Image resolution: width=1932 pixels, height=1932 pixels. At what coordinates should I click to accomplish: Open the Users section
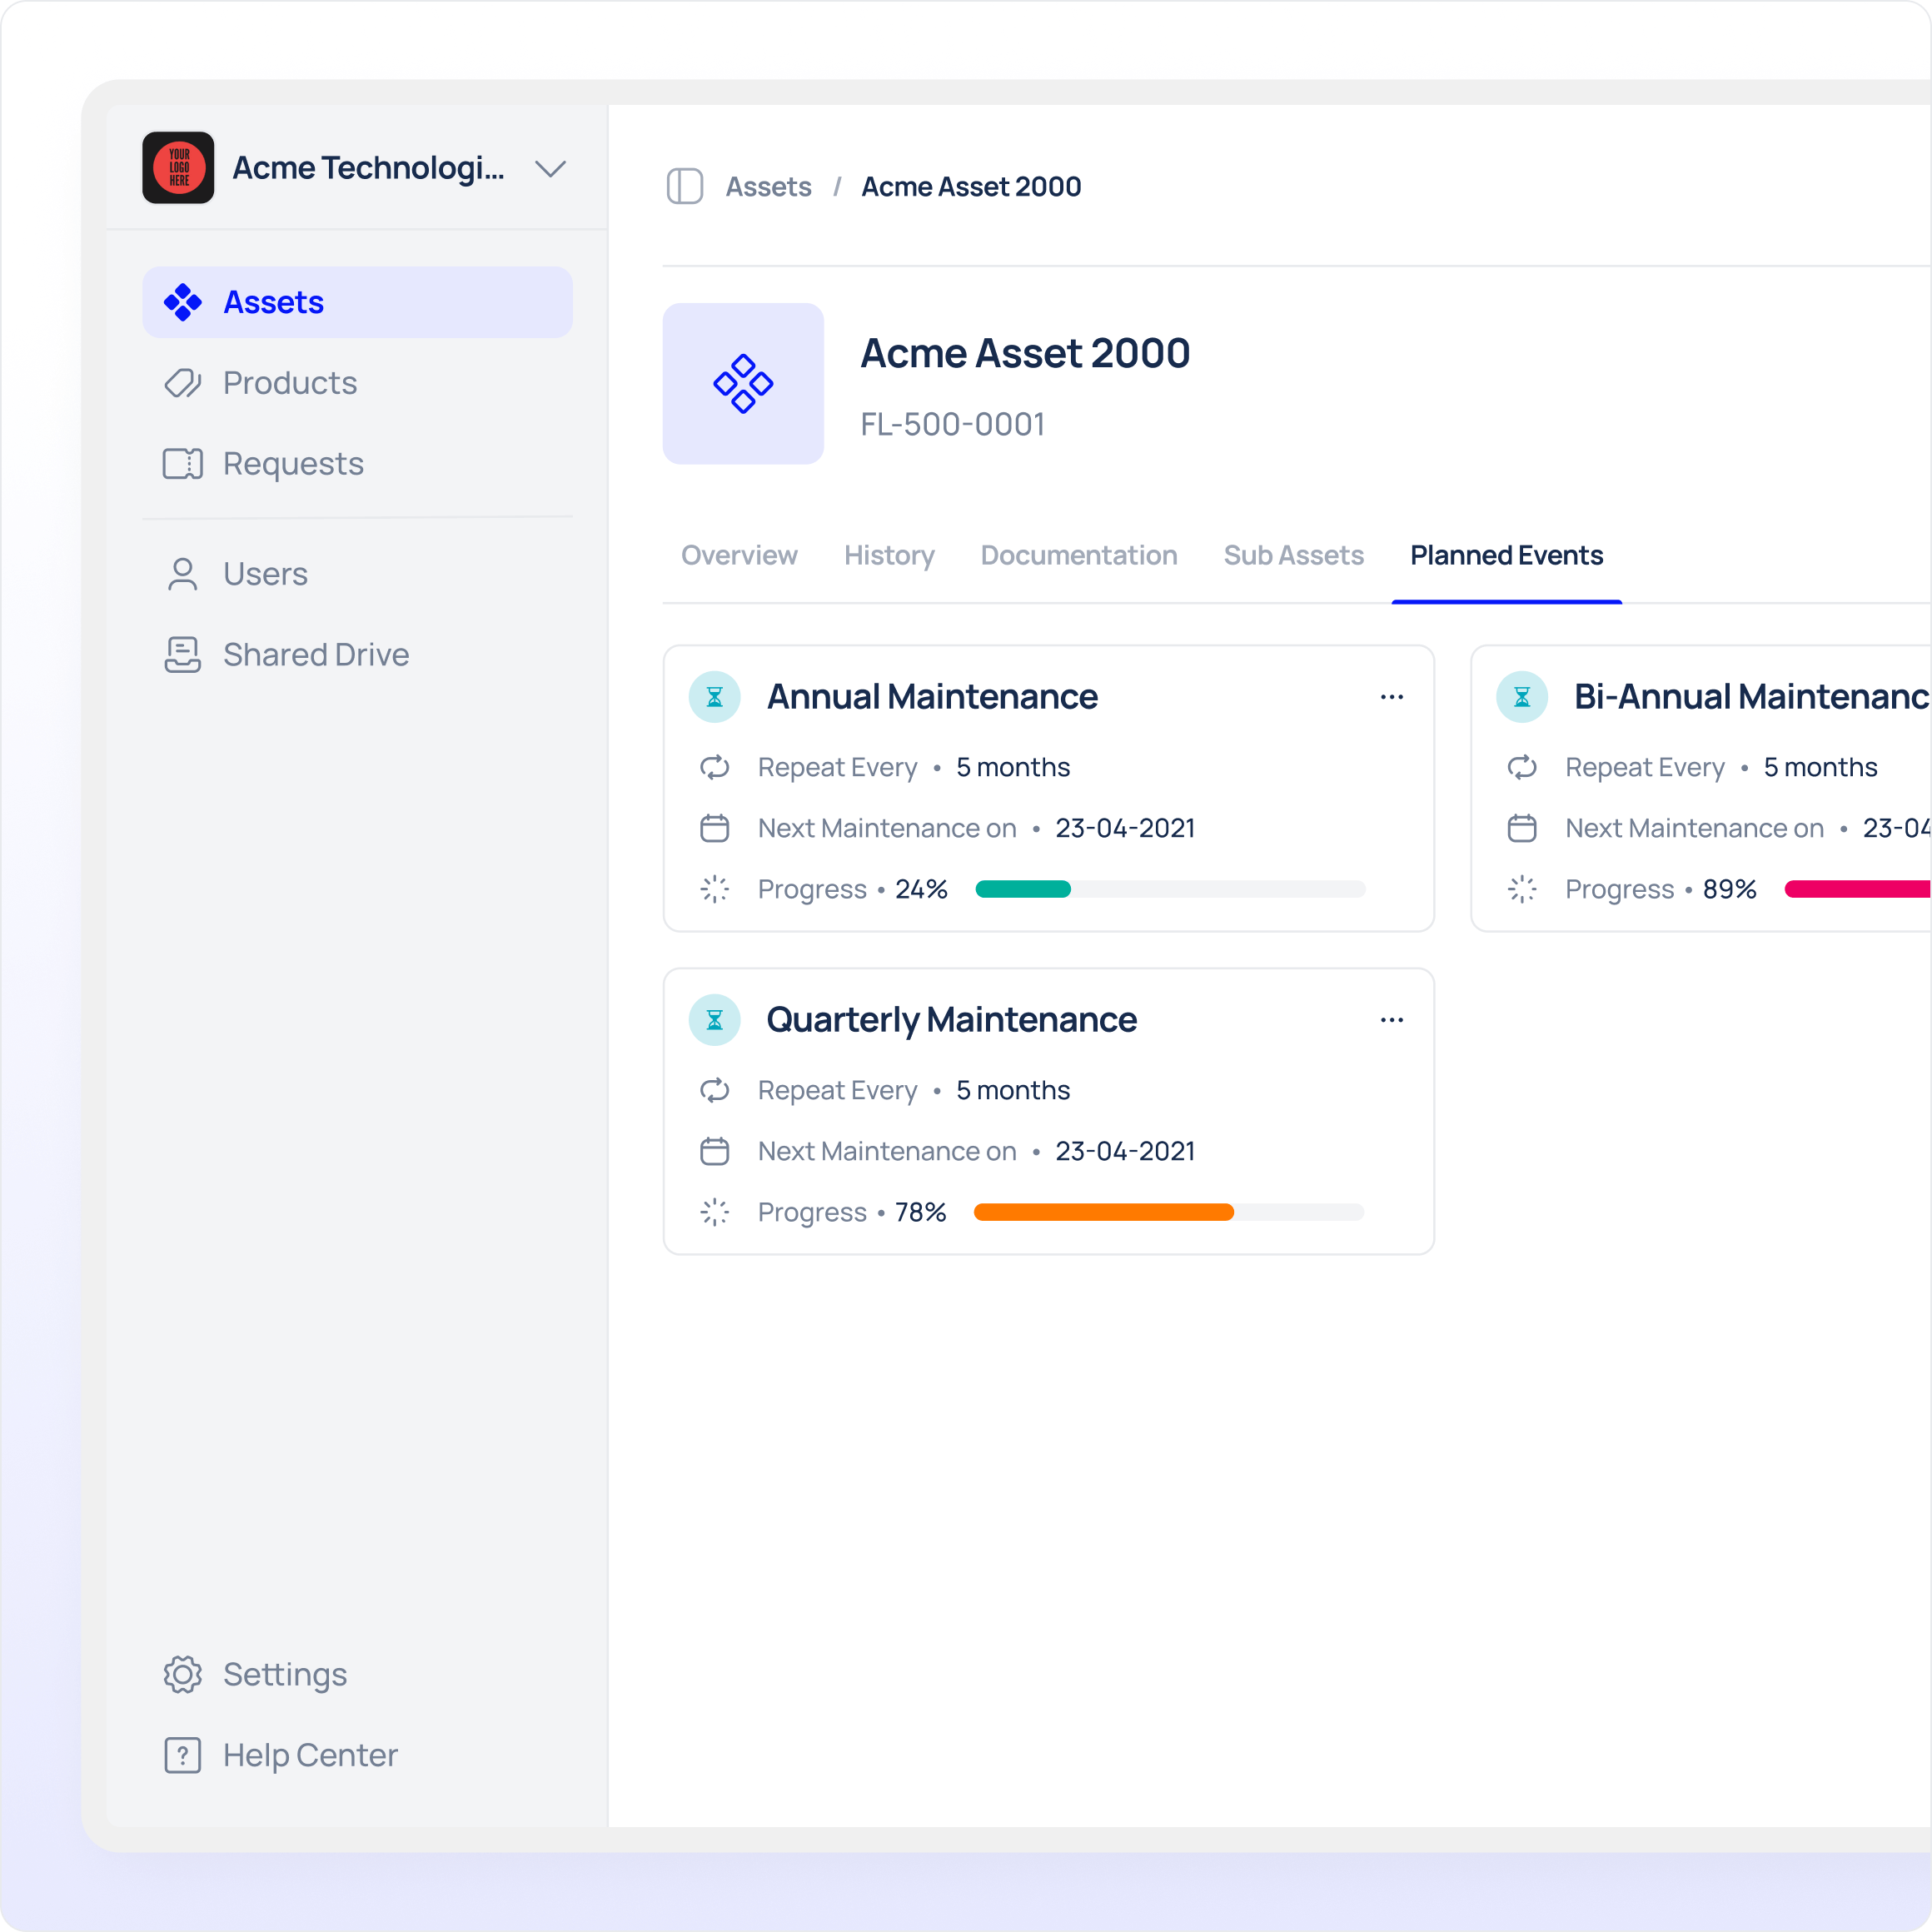[x=264, y=574]
